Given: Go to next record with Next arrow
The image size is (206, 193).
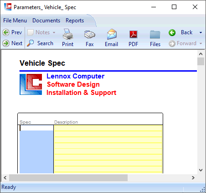Looking at the screenshot, I should pos(6,43).
